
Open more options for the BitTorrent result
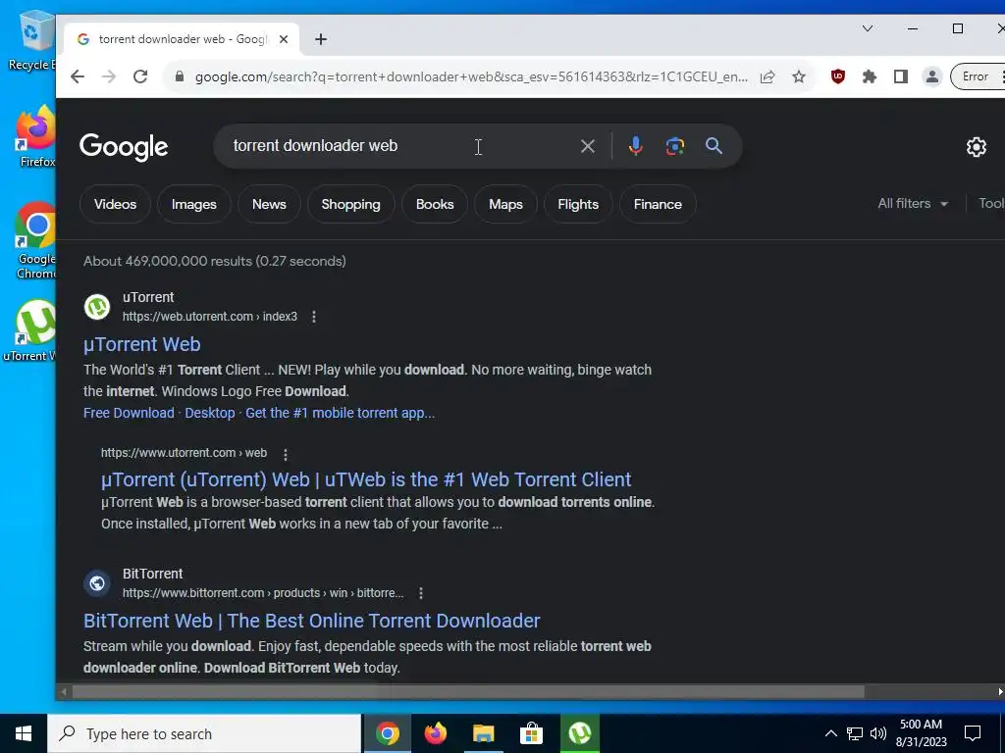pyautogui.click(x=421, y=593)
